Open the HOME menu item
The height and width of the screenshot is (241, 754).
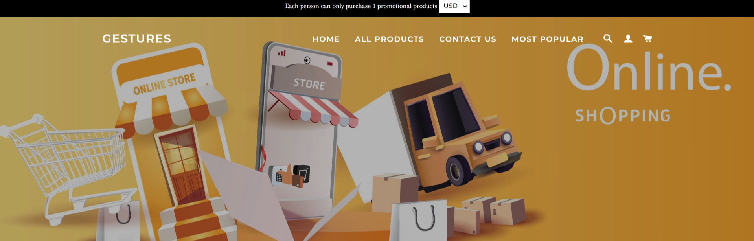coord(326,39)
